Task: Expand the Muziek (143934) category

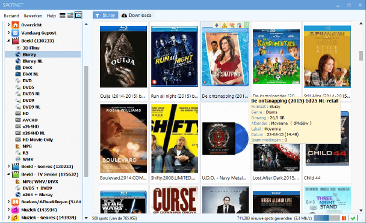Action: tap(8, 210)
